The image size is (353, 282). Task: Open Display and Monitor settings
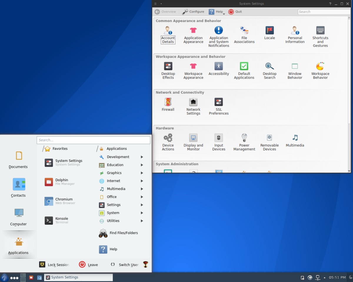click(193, 138)
